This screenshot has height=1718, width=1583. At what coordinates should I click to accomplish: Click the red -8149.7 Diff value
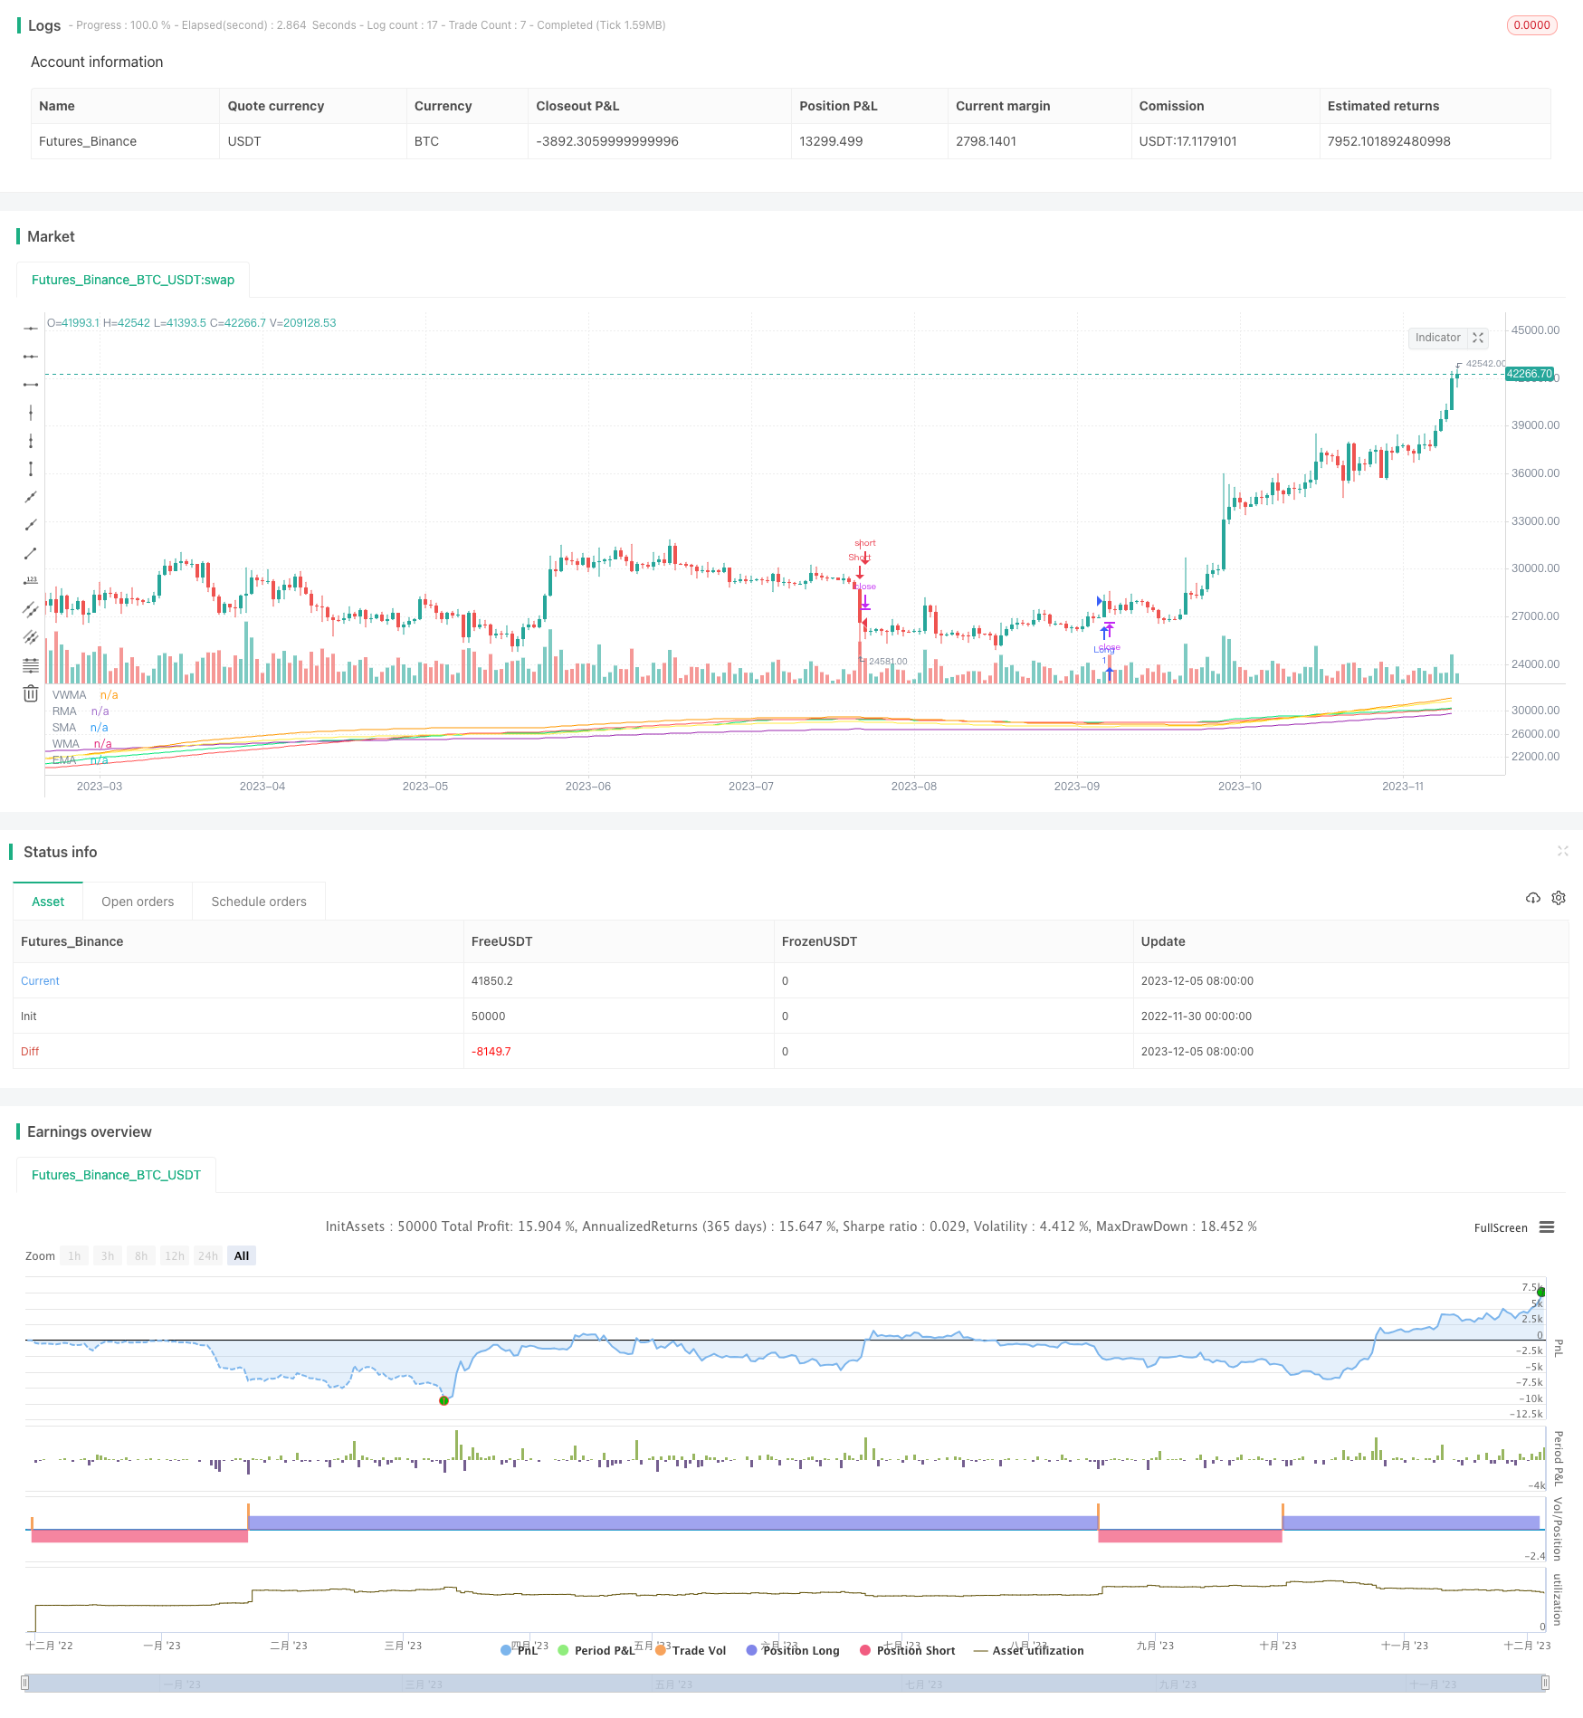(x=491, y=1052)
